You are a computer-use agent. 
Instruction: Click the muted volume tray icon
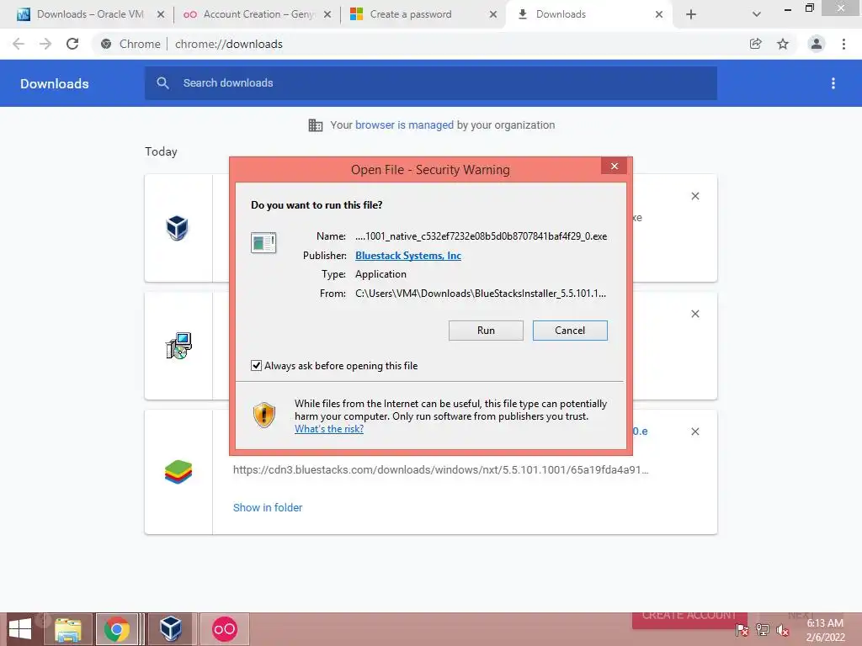[782, 630]
